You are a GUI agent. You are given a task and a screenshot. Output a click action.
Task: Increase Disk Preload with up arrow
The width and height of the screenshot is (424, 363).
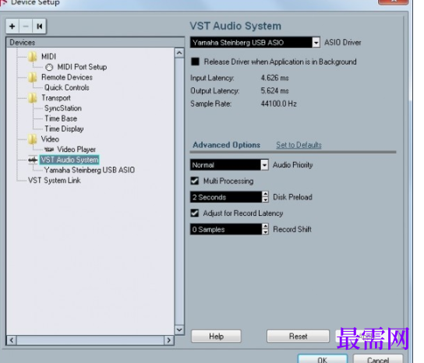click(266, 194)
